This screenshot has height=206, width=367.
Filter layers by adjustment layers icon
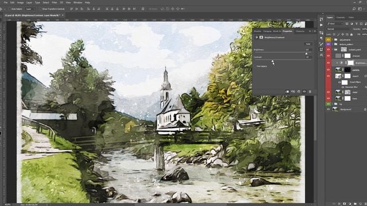352,23
